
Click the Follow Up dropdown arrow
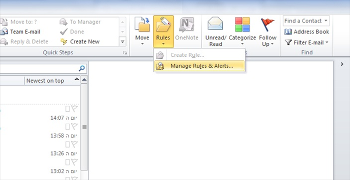(272, 44)
